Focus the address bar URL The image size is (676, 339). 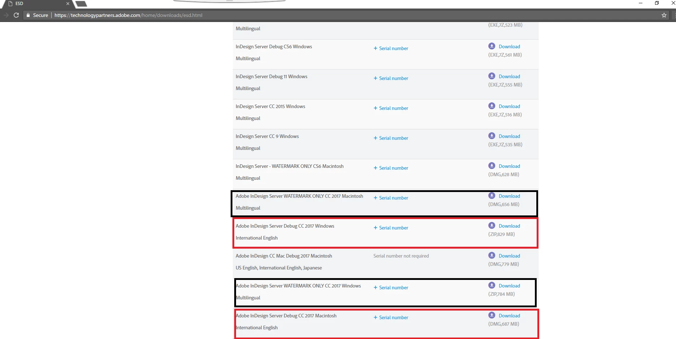128,15
